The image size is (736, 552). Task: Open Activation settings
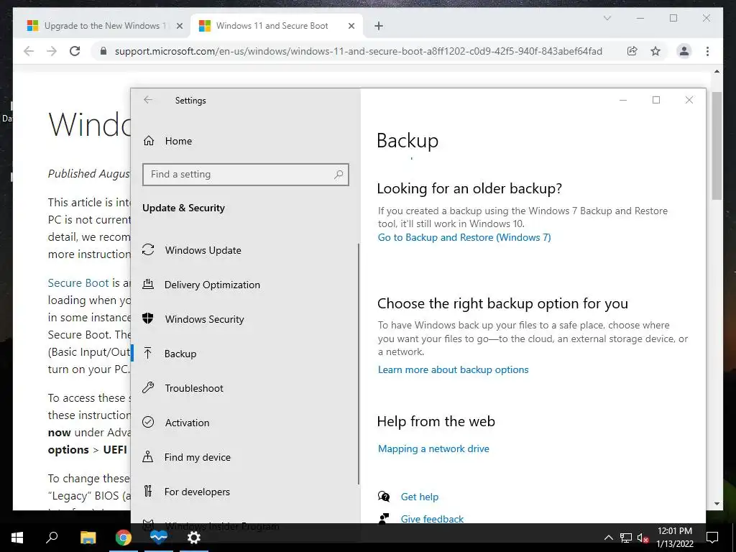coord(187,423)
